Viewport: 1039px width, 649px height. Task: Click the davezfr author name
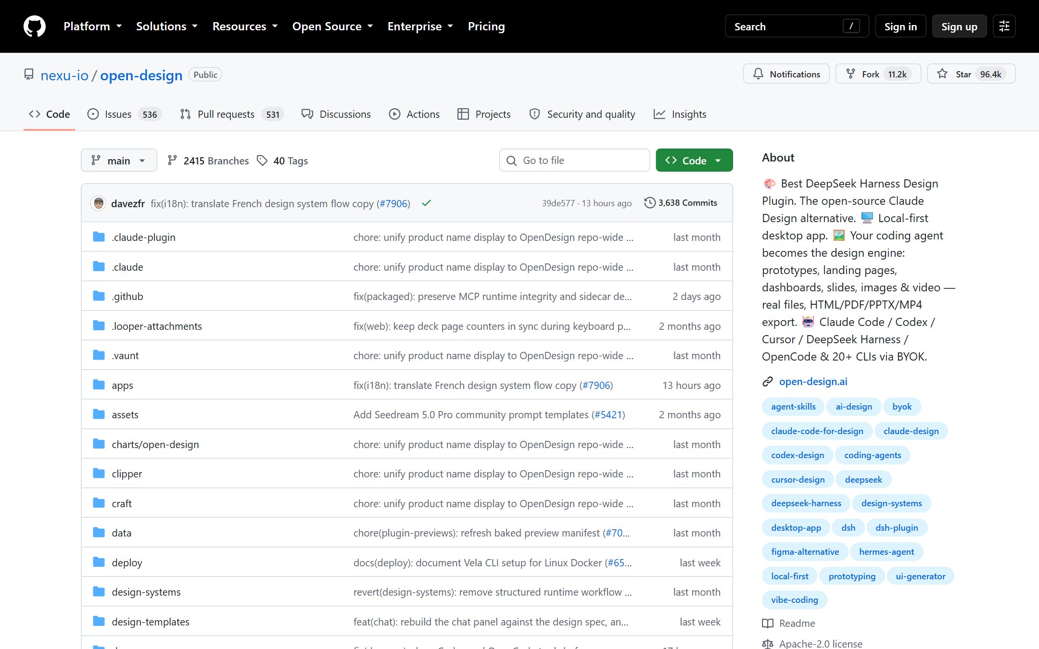(x=128, y=203)
